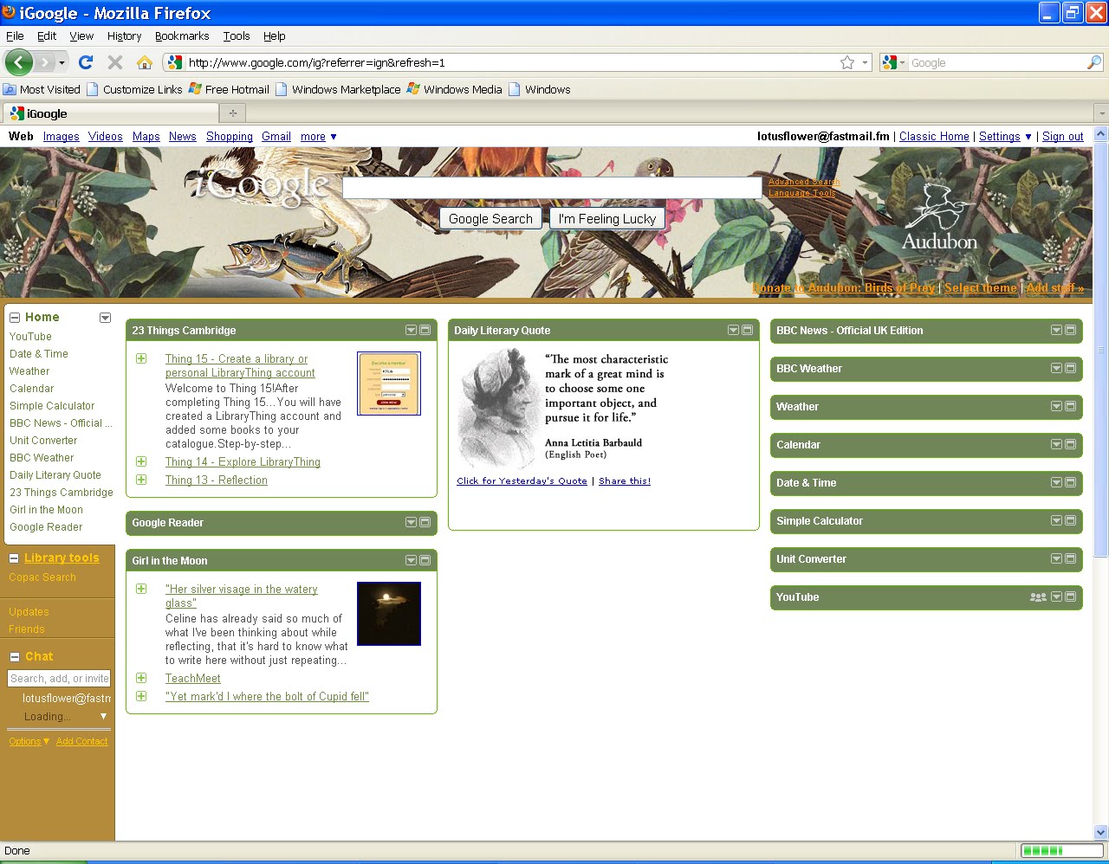This screenshot has height=864, width=1109.
Task: Maximize the Unit Converter gadget
Action: [x=1071, y=558]
